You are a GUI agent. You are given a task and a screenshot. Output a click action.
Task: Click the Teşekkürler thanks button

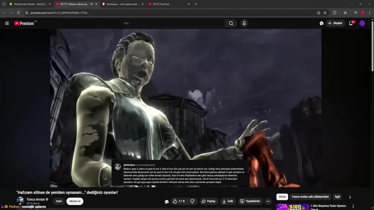coord(250,201)
